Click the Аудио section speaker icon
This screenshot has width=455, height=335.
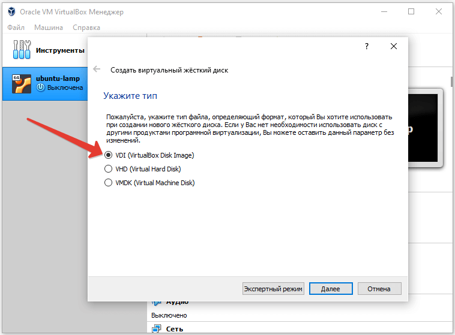tap(157, 301)
